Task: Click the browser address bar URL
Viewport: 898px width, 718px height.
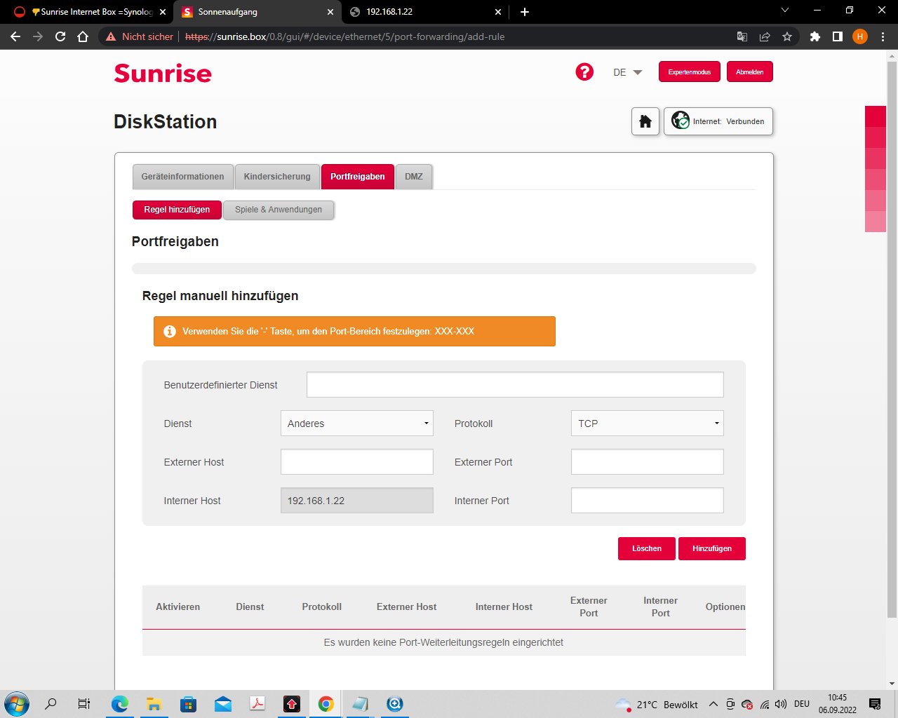Action: click(x=345, y=36)
